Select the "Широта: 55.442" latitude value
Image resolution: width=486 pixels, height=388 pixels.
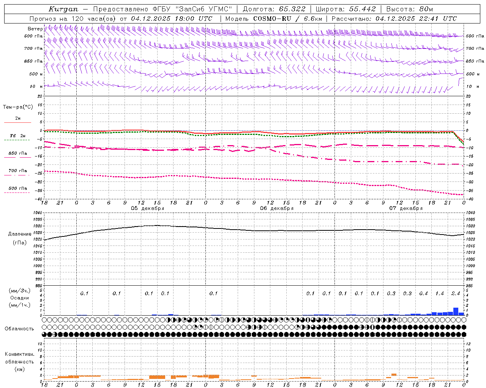tap(346, 9)
